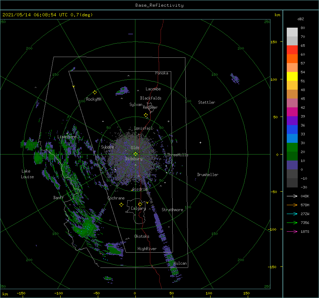Click the Innisfail label
The height and width of the screenshot is (298, 319).
point(143,128)
